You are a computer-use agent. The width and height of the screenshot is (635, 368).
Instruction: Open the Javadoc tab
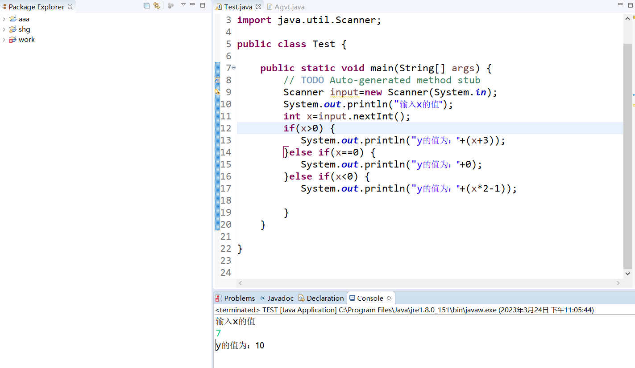pos(277,298)
